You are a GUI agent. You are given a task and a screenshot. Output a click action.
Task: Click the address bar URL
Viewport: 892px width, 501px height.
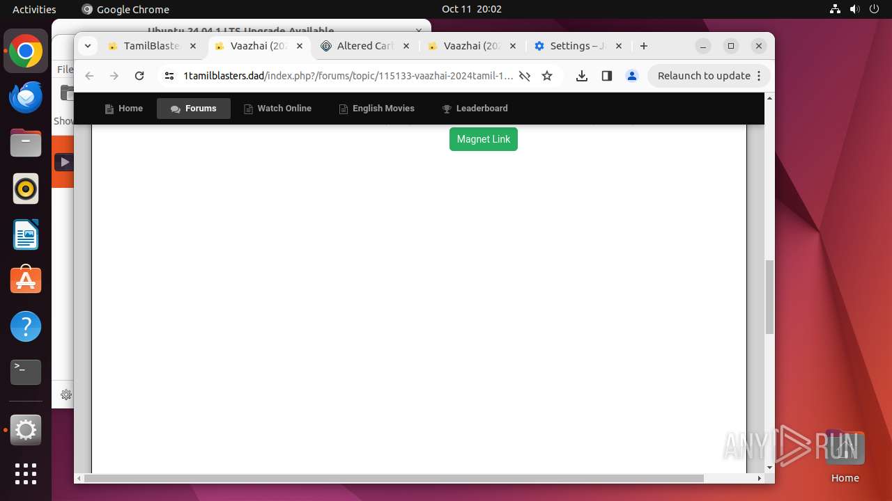[x=348, y=76]
